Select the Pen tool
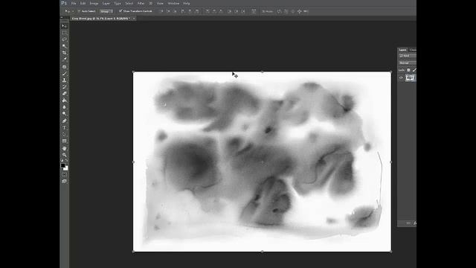Screen dimensions: 476x268 (x=64, y=121)
